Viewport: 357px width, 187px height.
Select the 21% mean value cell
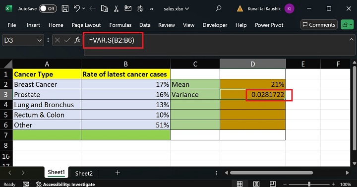click(x=252, y=84)
